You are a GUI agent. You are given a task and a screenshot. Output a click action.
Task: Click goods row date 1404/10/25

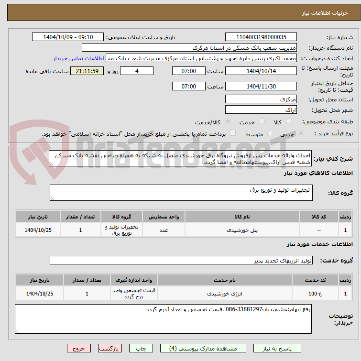click(x=38, y=230)
